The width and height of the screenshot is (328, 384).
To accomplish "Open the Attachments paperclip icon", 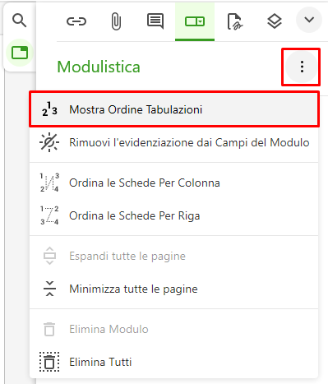I will [116, 21].
